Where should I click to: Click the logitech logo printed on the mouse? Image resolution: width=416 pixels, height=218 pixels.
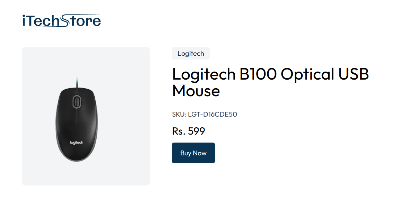(x=77, y=143)
